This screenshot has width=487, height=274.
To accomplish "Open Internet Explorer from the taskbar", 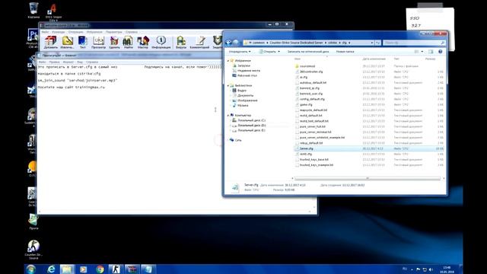I will click(x=51, y=269).
